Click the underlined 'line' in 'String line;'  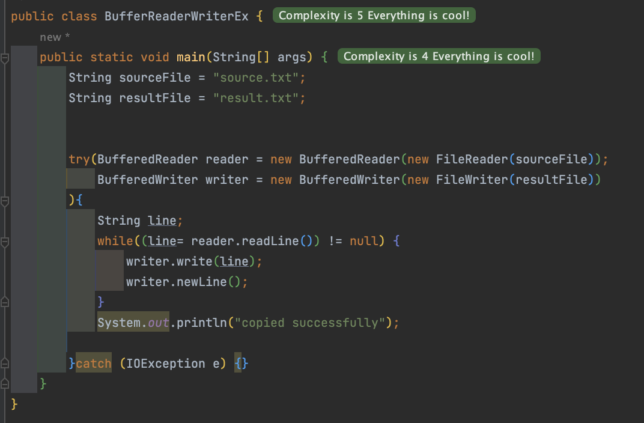tap(162, 221)
